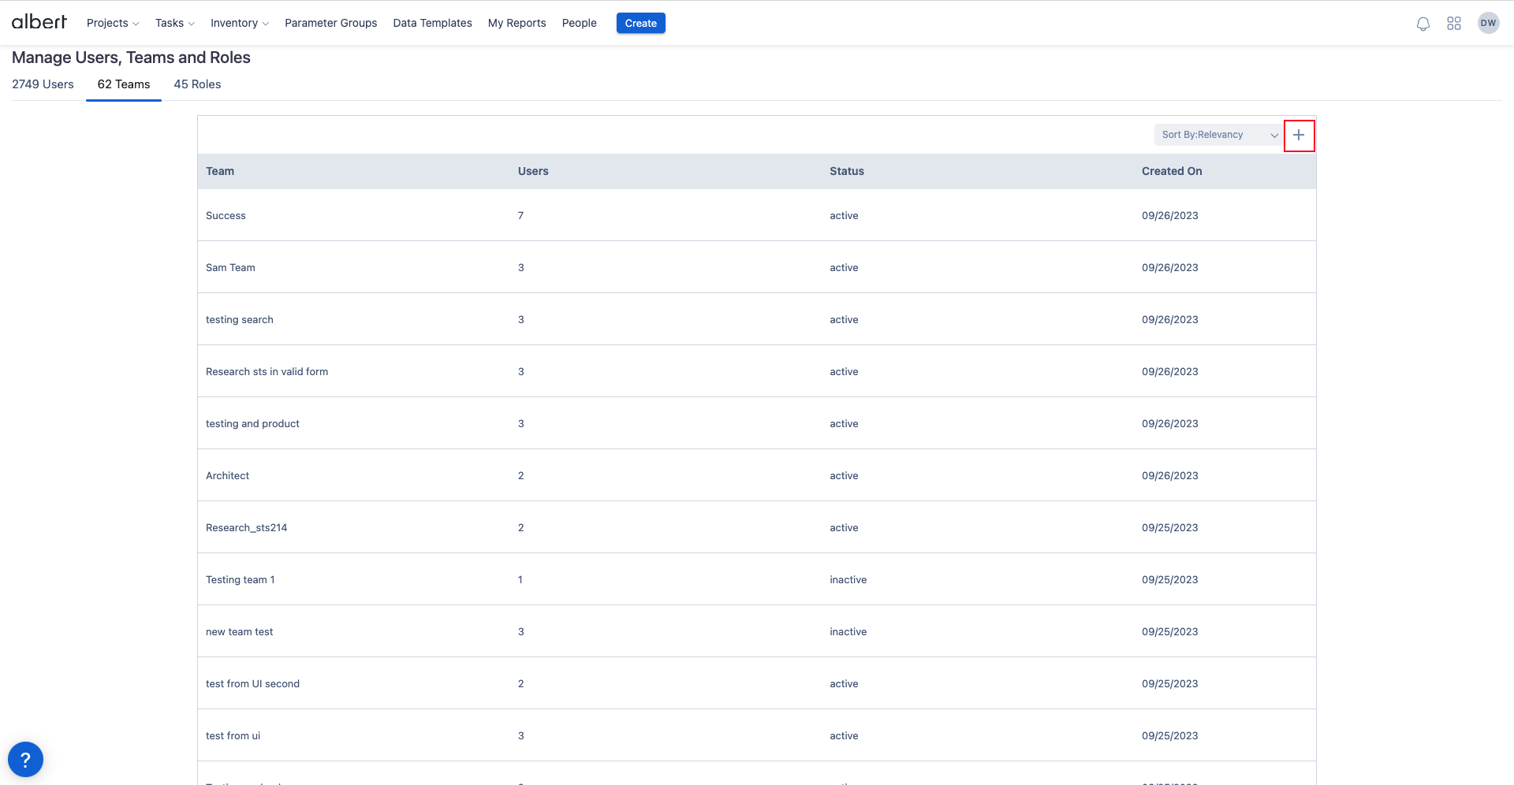Open the Sort By Relevancy dropdown

(1218, 135)
